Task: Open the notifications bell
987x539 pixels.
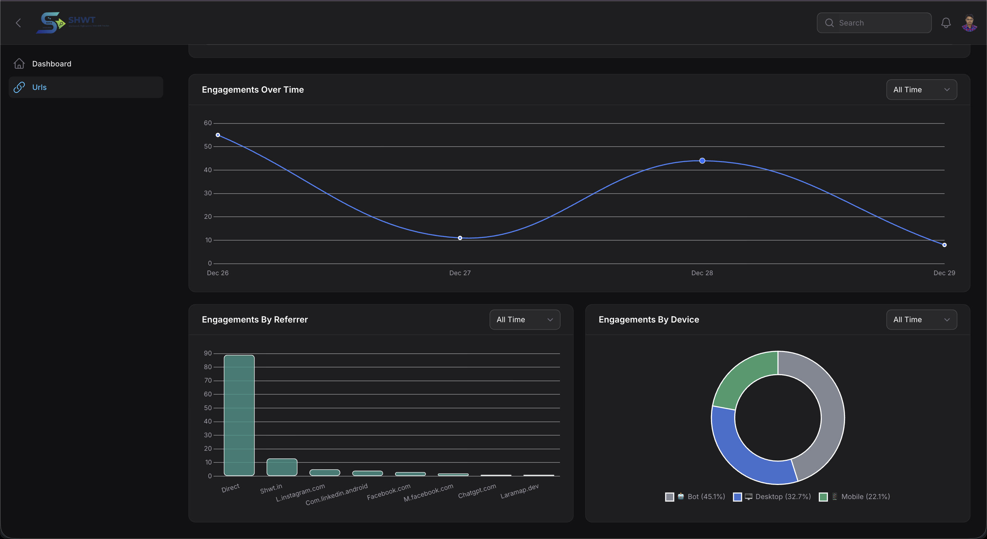Action: (x=946, y=23)
